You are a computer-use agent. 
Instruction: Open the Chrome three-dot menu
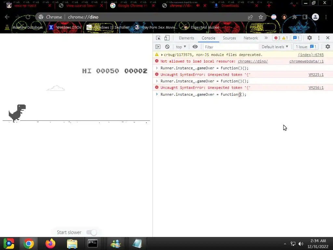coord(326,17)
